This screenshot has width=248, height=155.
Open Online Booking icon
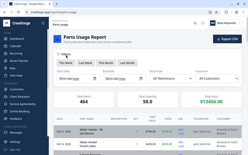[5, 111]
